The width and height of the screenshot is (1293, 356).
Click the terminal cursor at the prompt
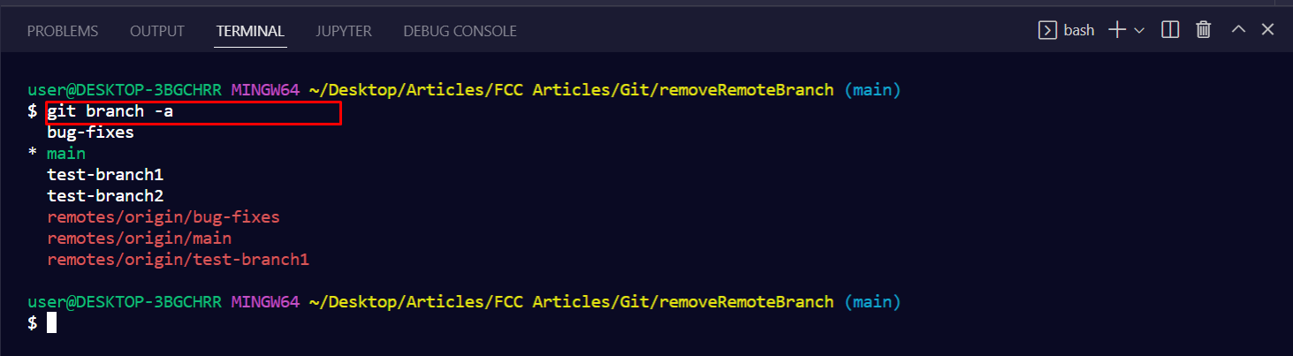(x=51, y=322)
